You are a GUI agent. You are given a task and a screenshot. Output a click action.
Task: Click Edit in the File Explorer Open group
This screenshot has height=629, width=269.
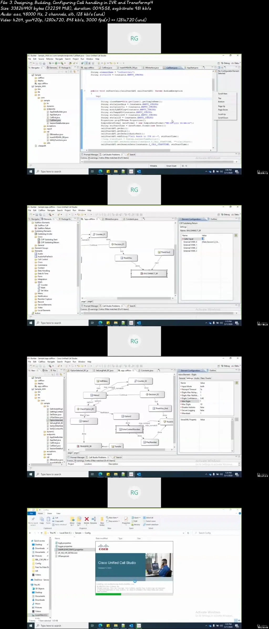[x=135, y=521]
